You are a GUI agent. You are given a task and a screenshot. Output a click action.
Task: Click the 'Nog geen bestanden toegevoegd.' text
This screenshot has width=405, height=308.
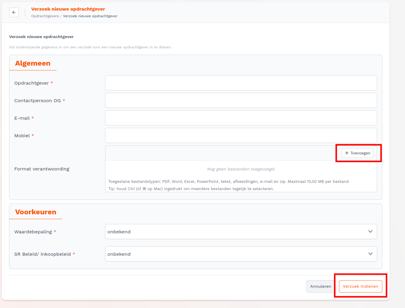coord(241,169)
